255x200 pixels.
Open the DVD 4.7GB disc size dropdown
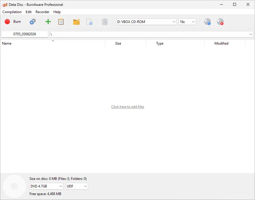point(46,186)
